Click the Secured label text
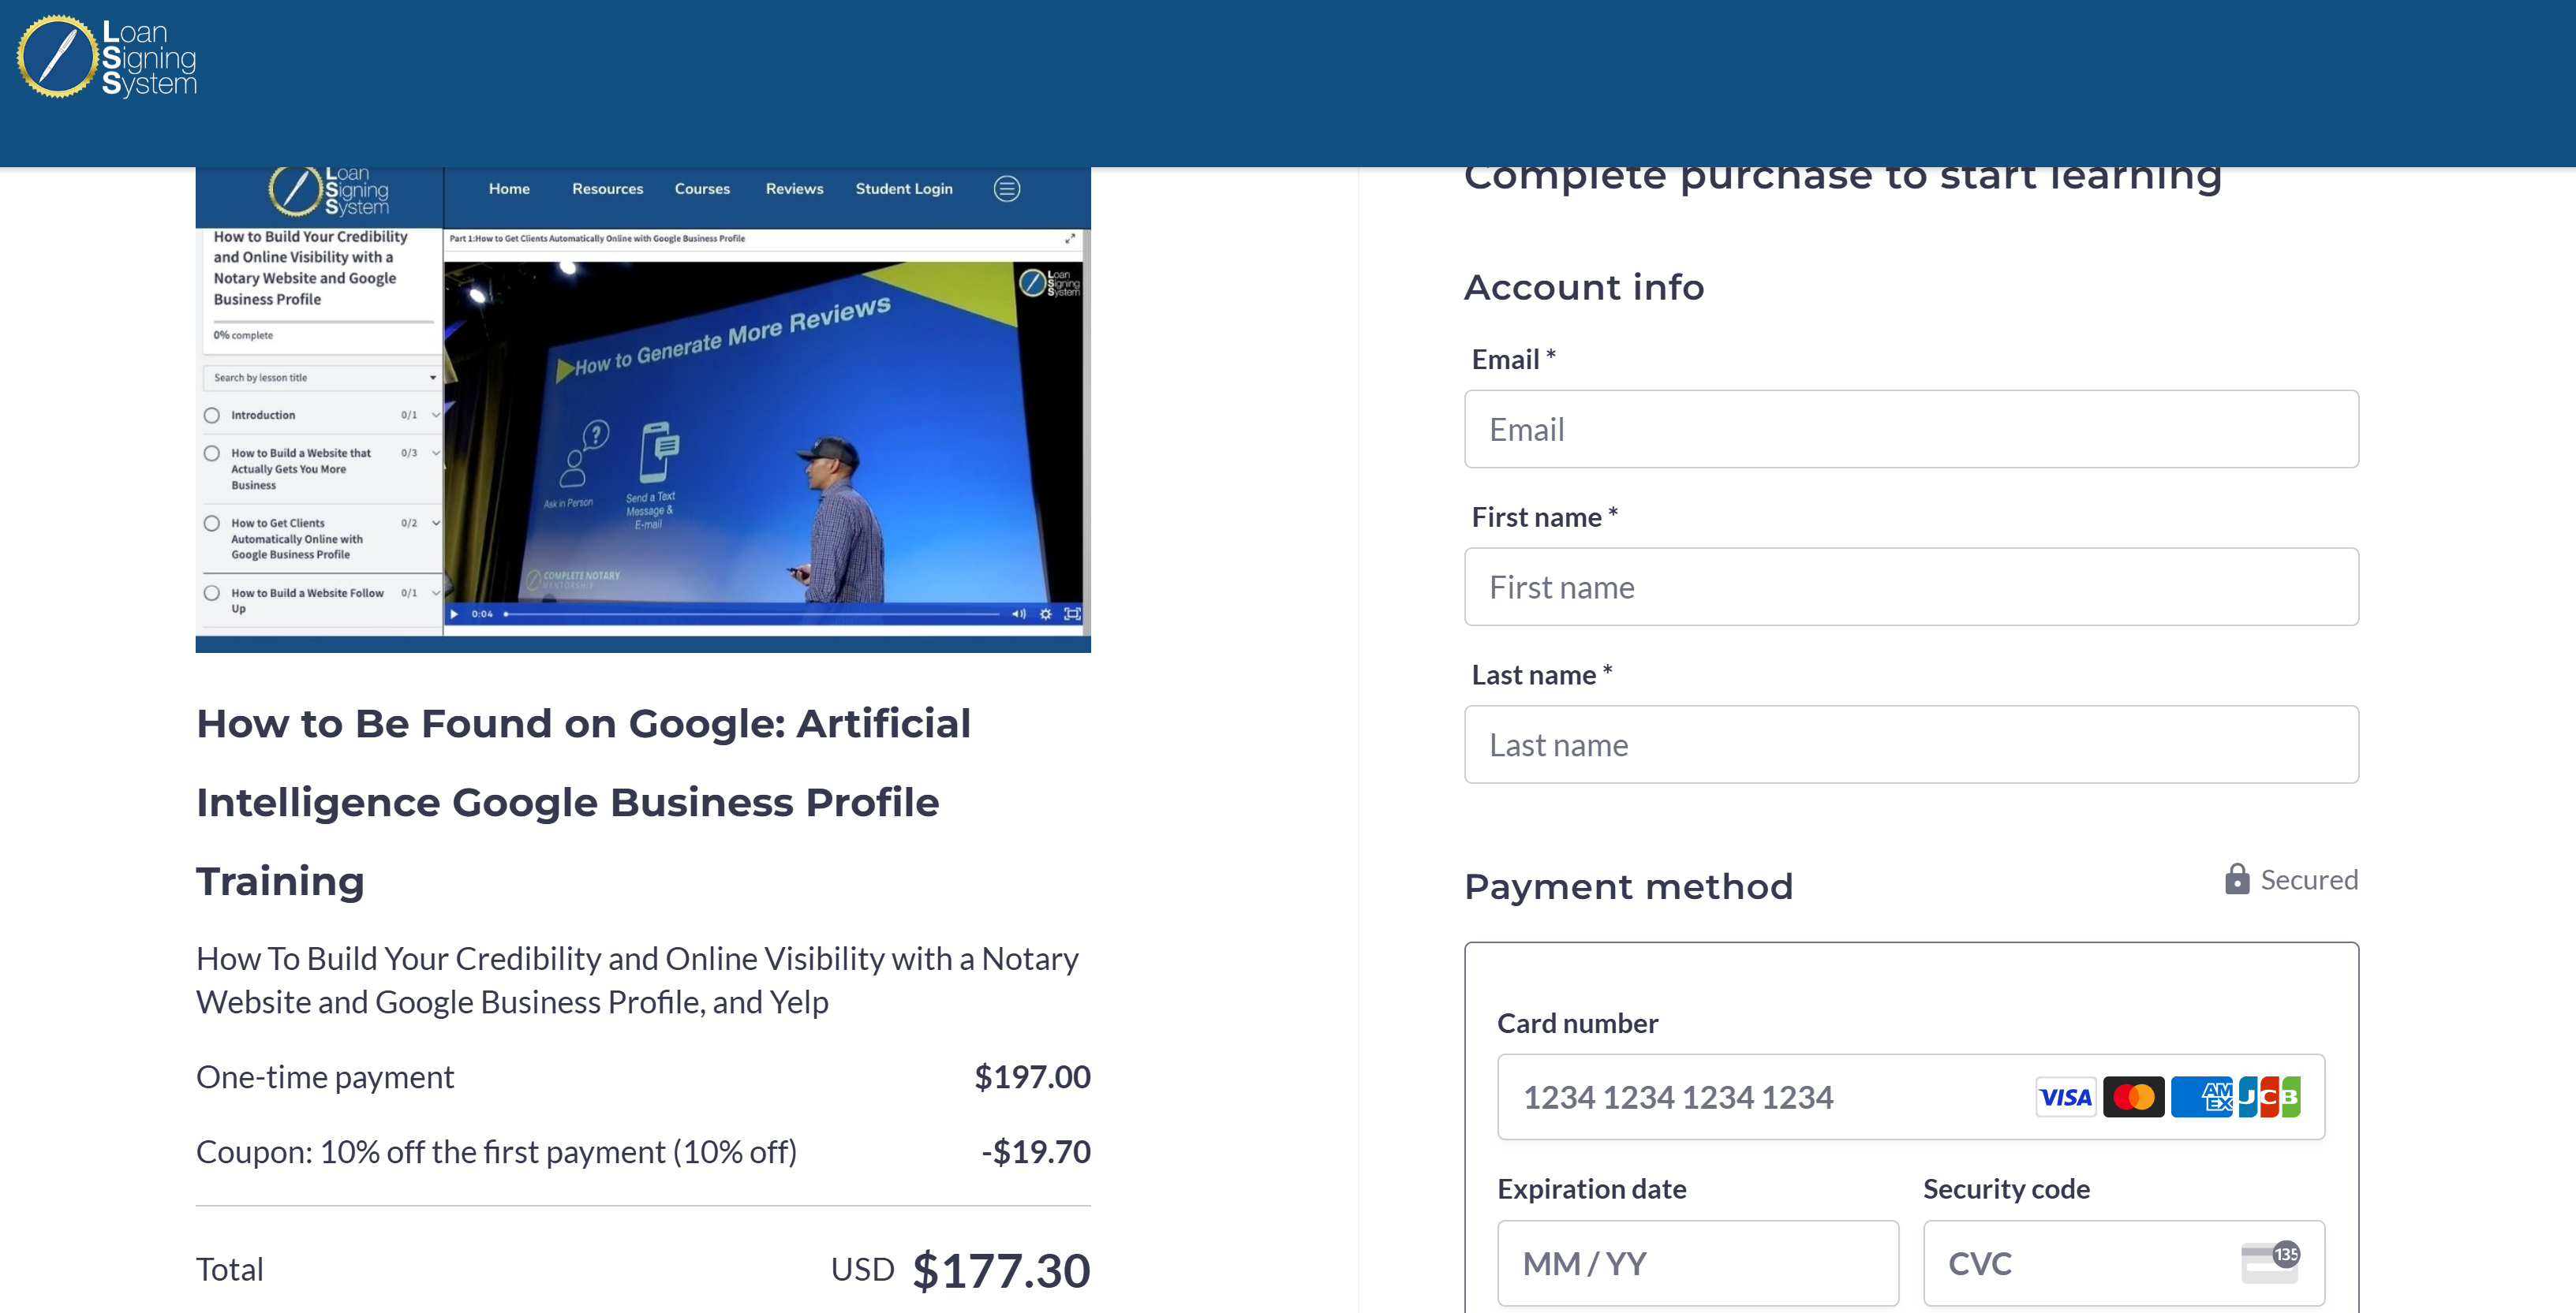The width and height of the screenshot is (2576, 1313). pos(2309,879)
